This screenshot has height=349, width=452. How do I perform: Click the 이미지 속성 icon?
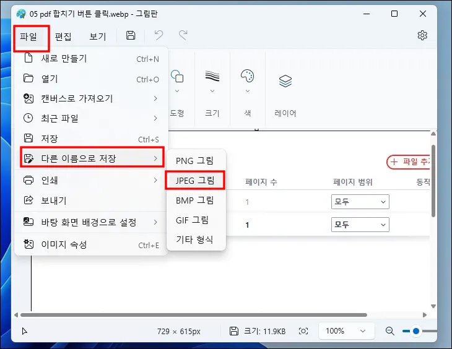pos(28,244)
